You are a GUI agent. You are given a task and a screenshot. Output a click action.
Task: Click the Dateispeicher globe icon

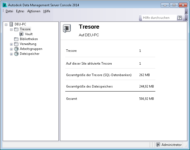(x=16, y=54)
